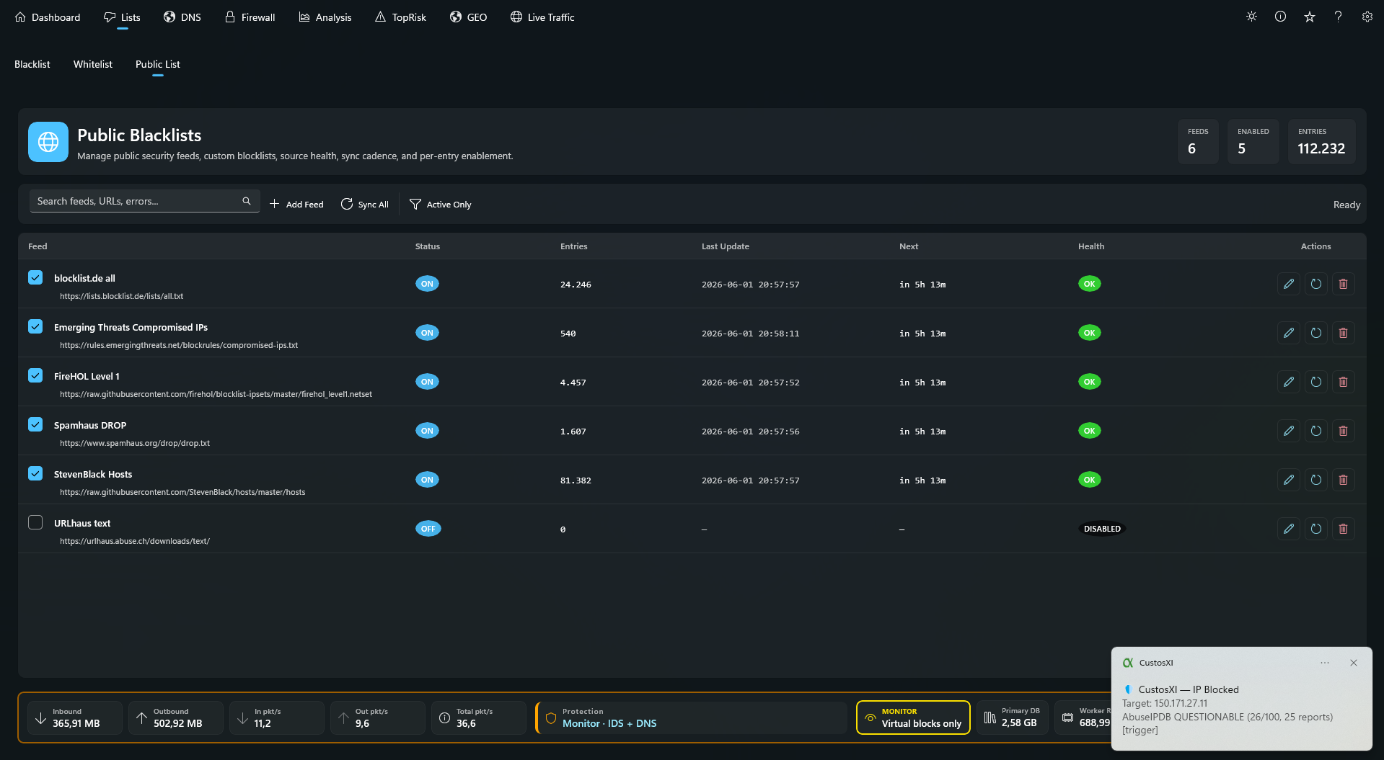The image size is (1384, 760).
Task: Open the Live Traffic menu
Action: click(542, 17)
